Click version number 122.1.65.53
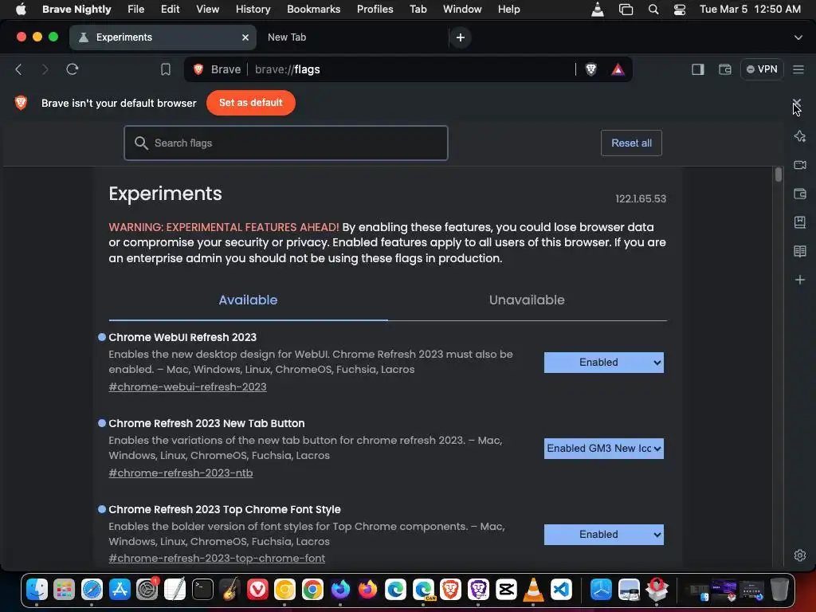 641,198
